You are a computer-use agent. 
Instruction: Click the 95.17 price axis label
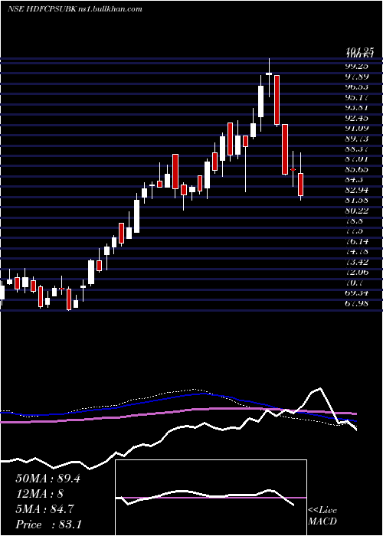(x=357, y=97)
